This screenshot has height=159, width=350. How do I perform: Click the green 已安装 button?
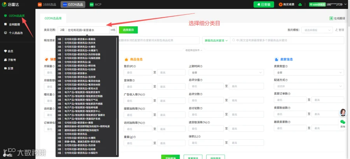pos(264,4)
